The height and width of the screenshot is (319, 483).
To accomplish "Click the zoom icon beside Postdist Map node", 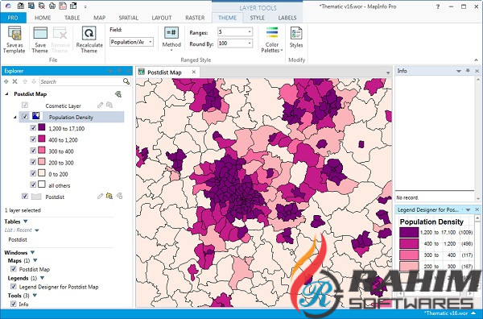I will [x=118, y=94].
